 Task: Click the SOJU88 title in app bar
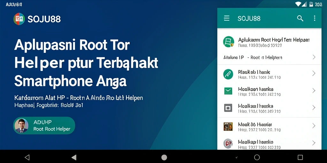coord(249,18)
